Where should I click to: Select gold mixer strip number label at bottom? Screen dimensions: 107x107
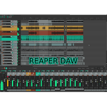point(29,90)
